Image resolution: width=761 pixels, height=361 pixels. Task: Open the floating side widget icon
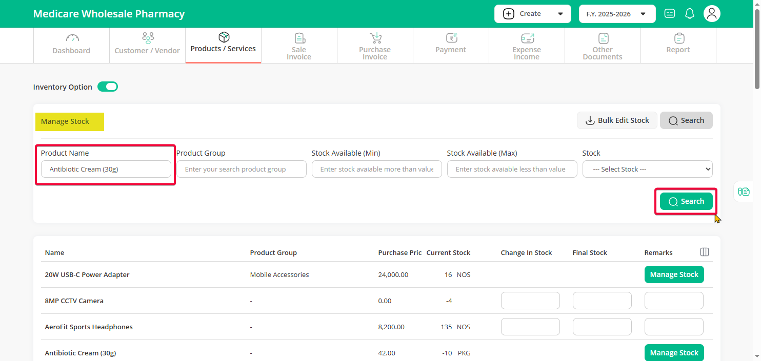[x=744, y=192]
